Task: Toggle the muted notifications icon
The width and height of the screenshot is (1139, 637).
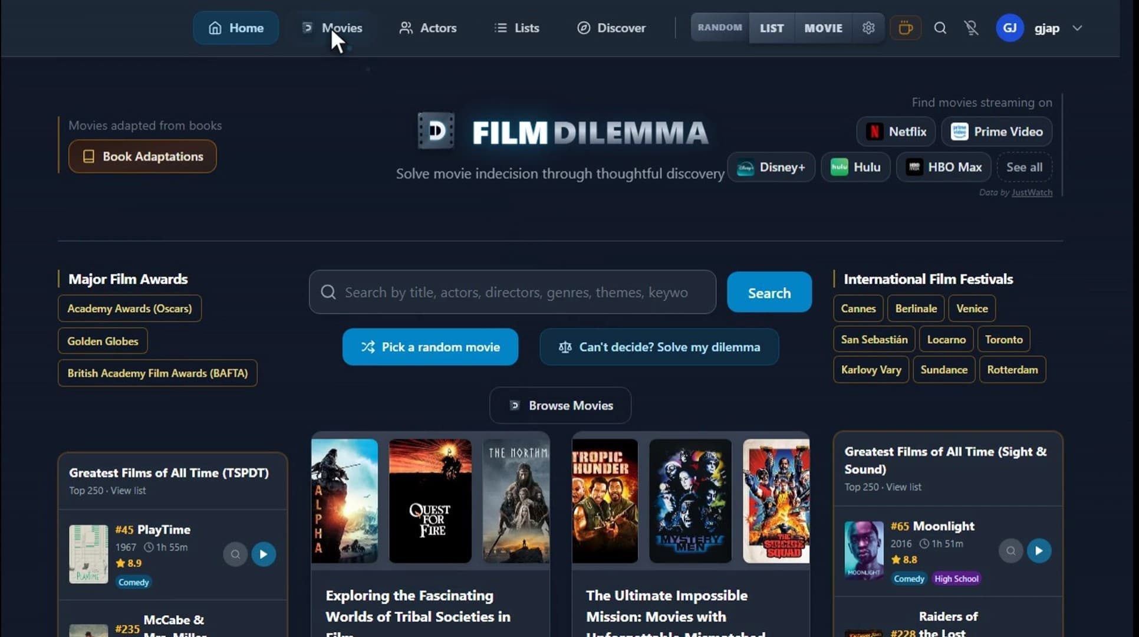Action: coord(971,28)
